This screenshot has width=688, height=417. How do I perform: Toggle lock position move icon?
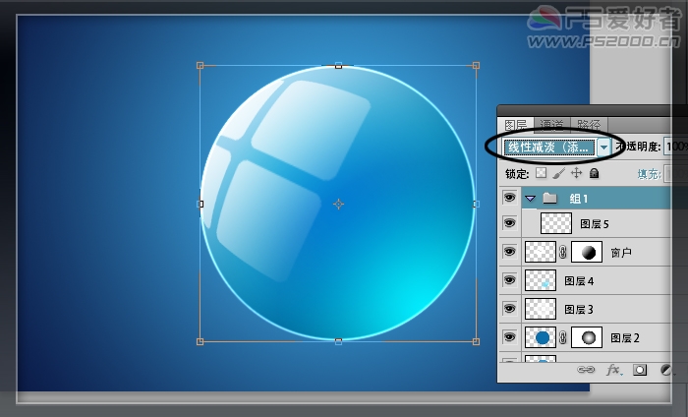[x=576, y=173]
